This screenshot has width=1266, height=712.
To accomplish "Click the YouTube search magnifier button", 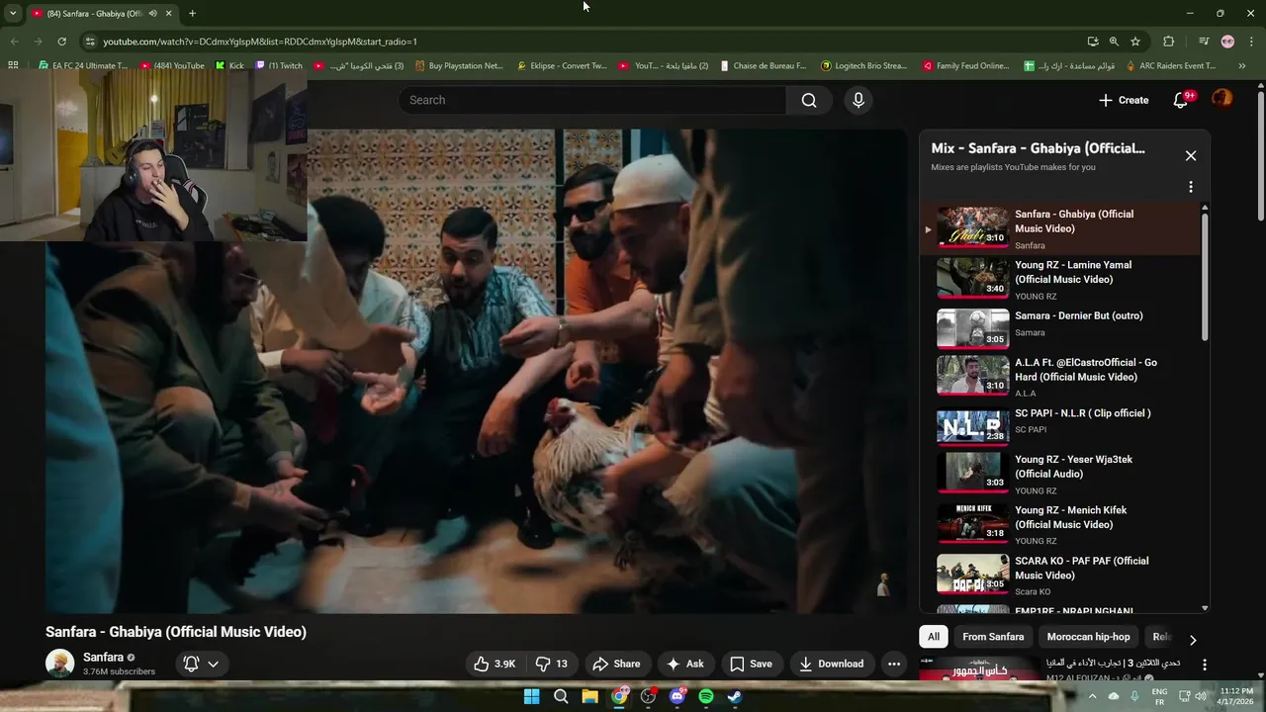I will (x=809, y=100).
